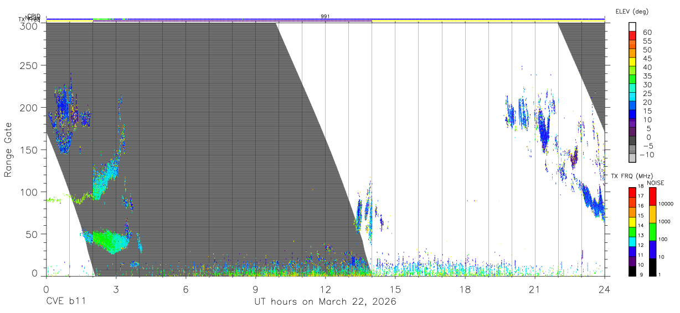Click the "55" label on ELEV scale

(646, 41)
